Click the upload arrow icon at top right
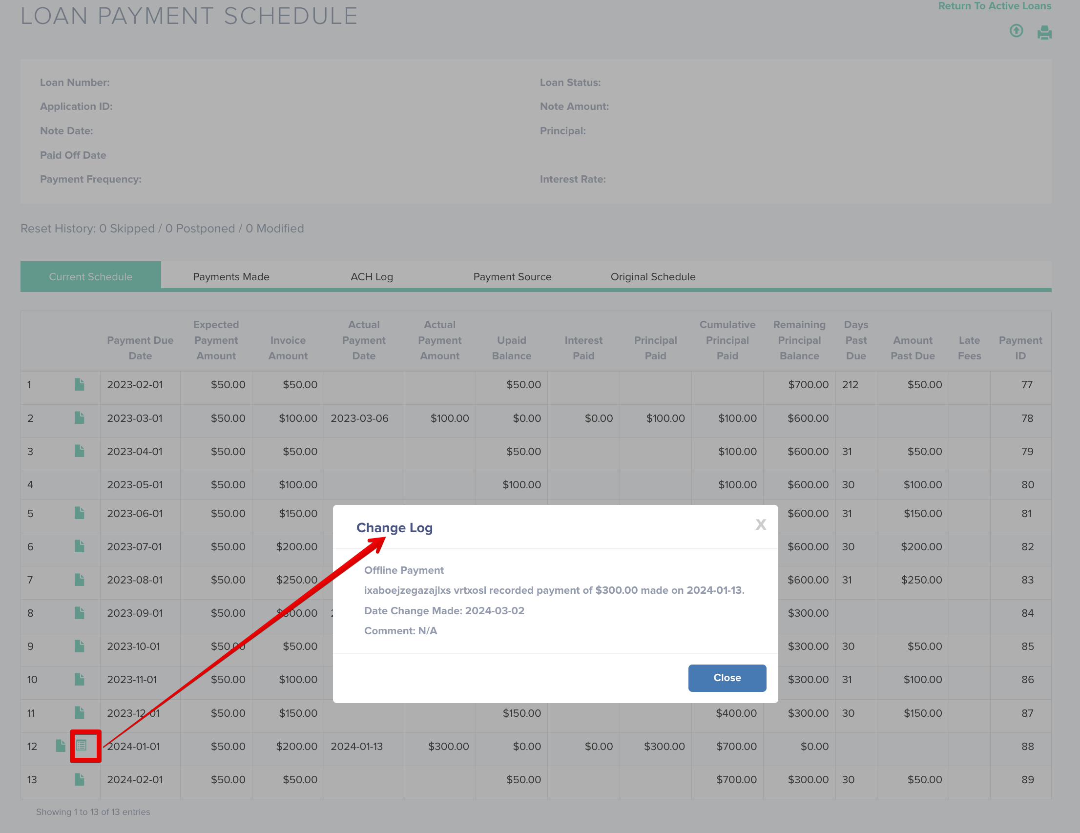Viewport: 1080px width, 833px height. point(1016,31)
